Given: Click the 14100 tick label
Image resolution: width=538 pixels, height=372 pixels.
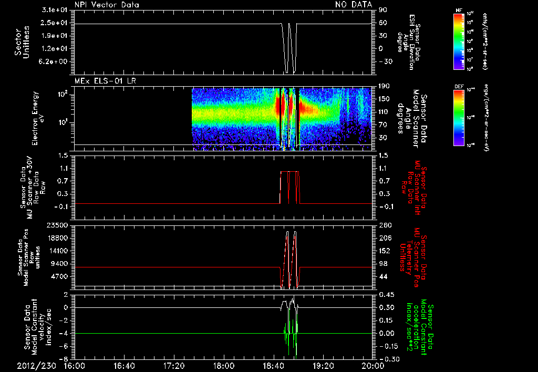Looking at the screenshot, I should pyautogui.click(x=58, y=251).
